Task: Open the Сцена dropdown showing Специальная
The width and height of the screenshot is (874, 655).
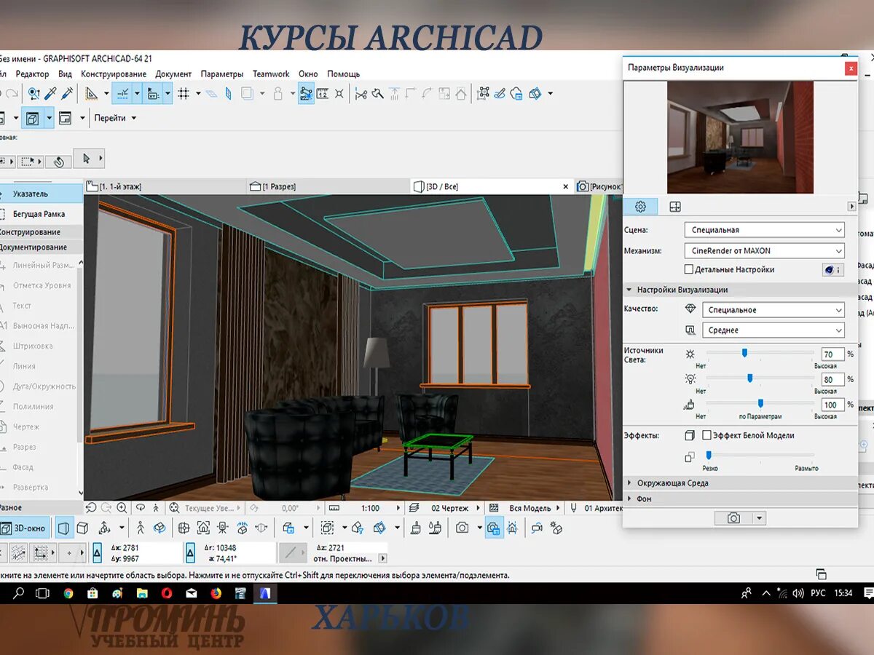Action: pos(764,230)
